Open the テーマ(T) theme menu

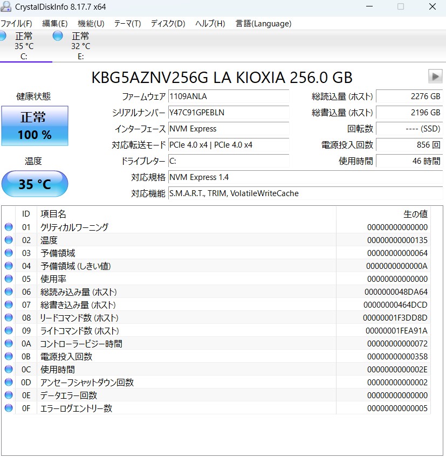pos(127,24)
